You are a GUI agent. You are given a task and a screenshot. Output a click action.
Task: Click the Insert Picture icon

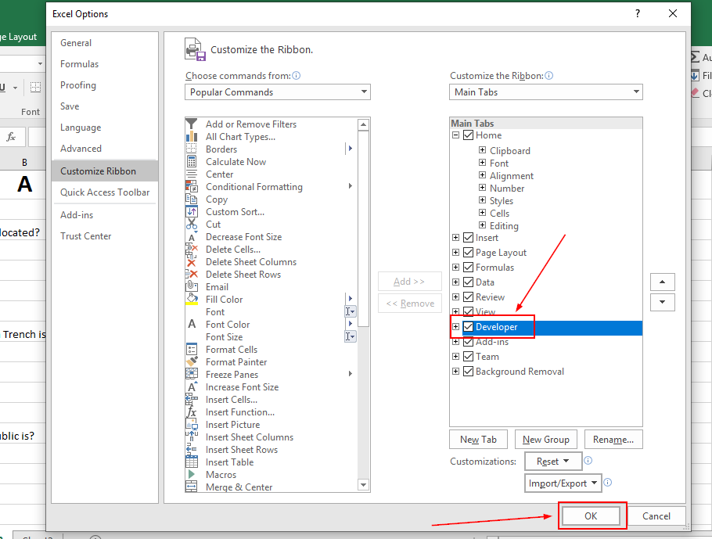point(192,425)
